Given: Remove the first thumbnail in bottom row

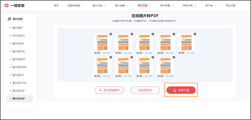Looking at the screenshot, I should (111, 57).
